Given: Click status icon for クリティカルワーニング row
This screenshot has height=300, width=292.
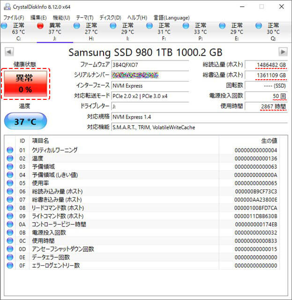Looking at the screenshot, I should [10, 150].
